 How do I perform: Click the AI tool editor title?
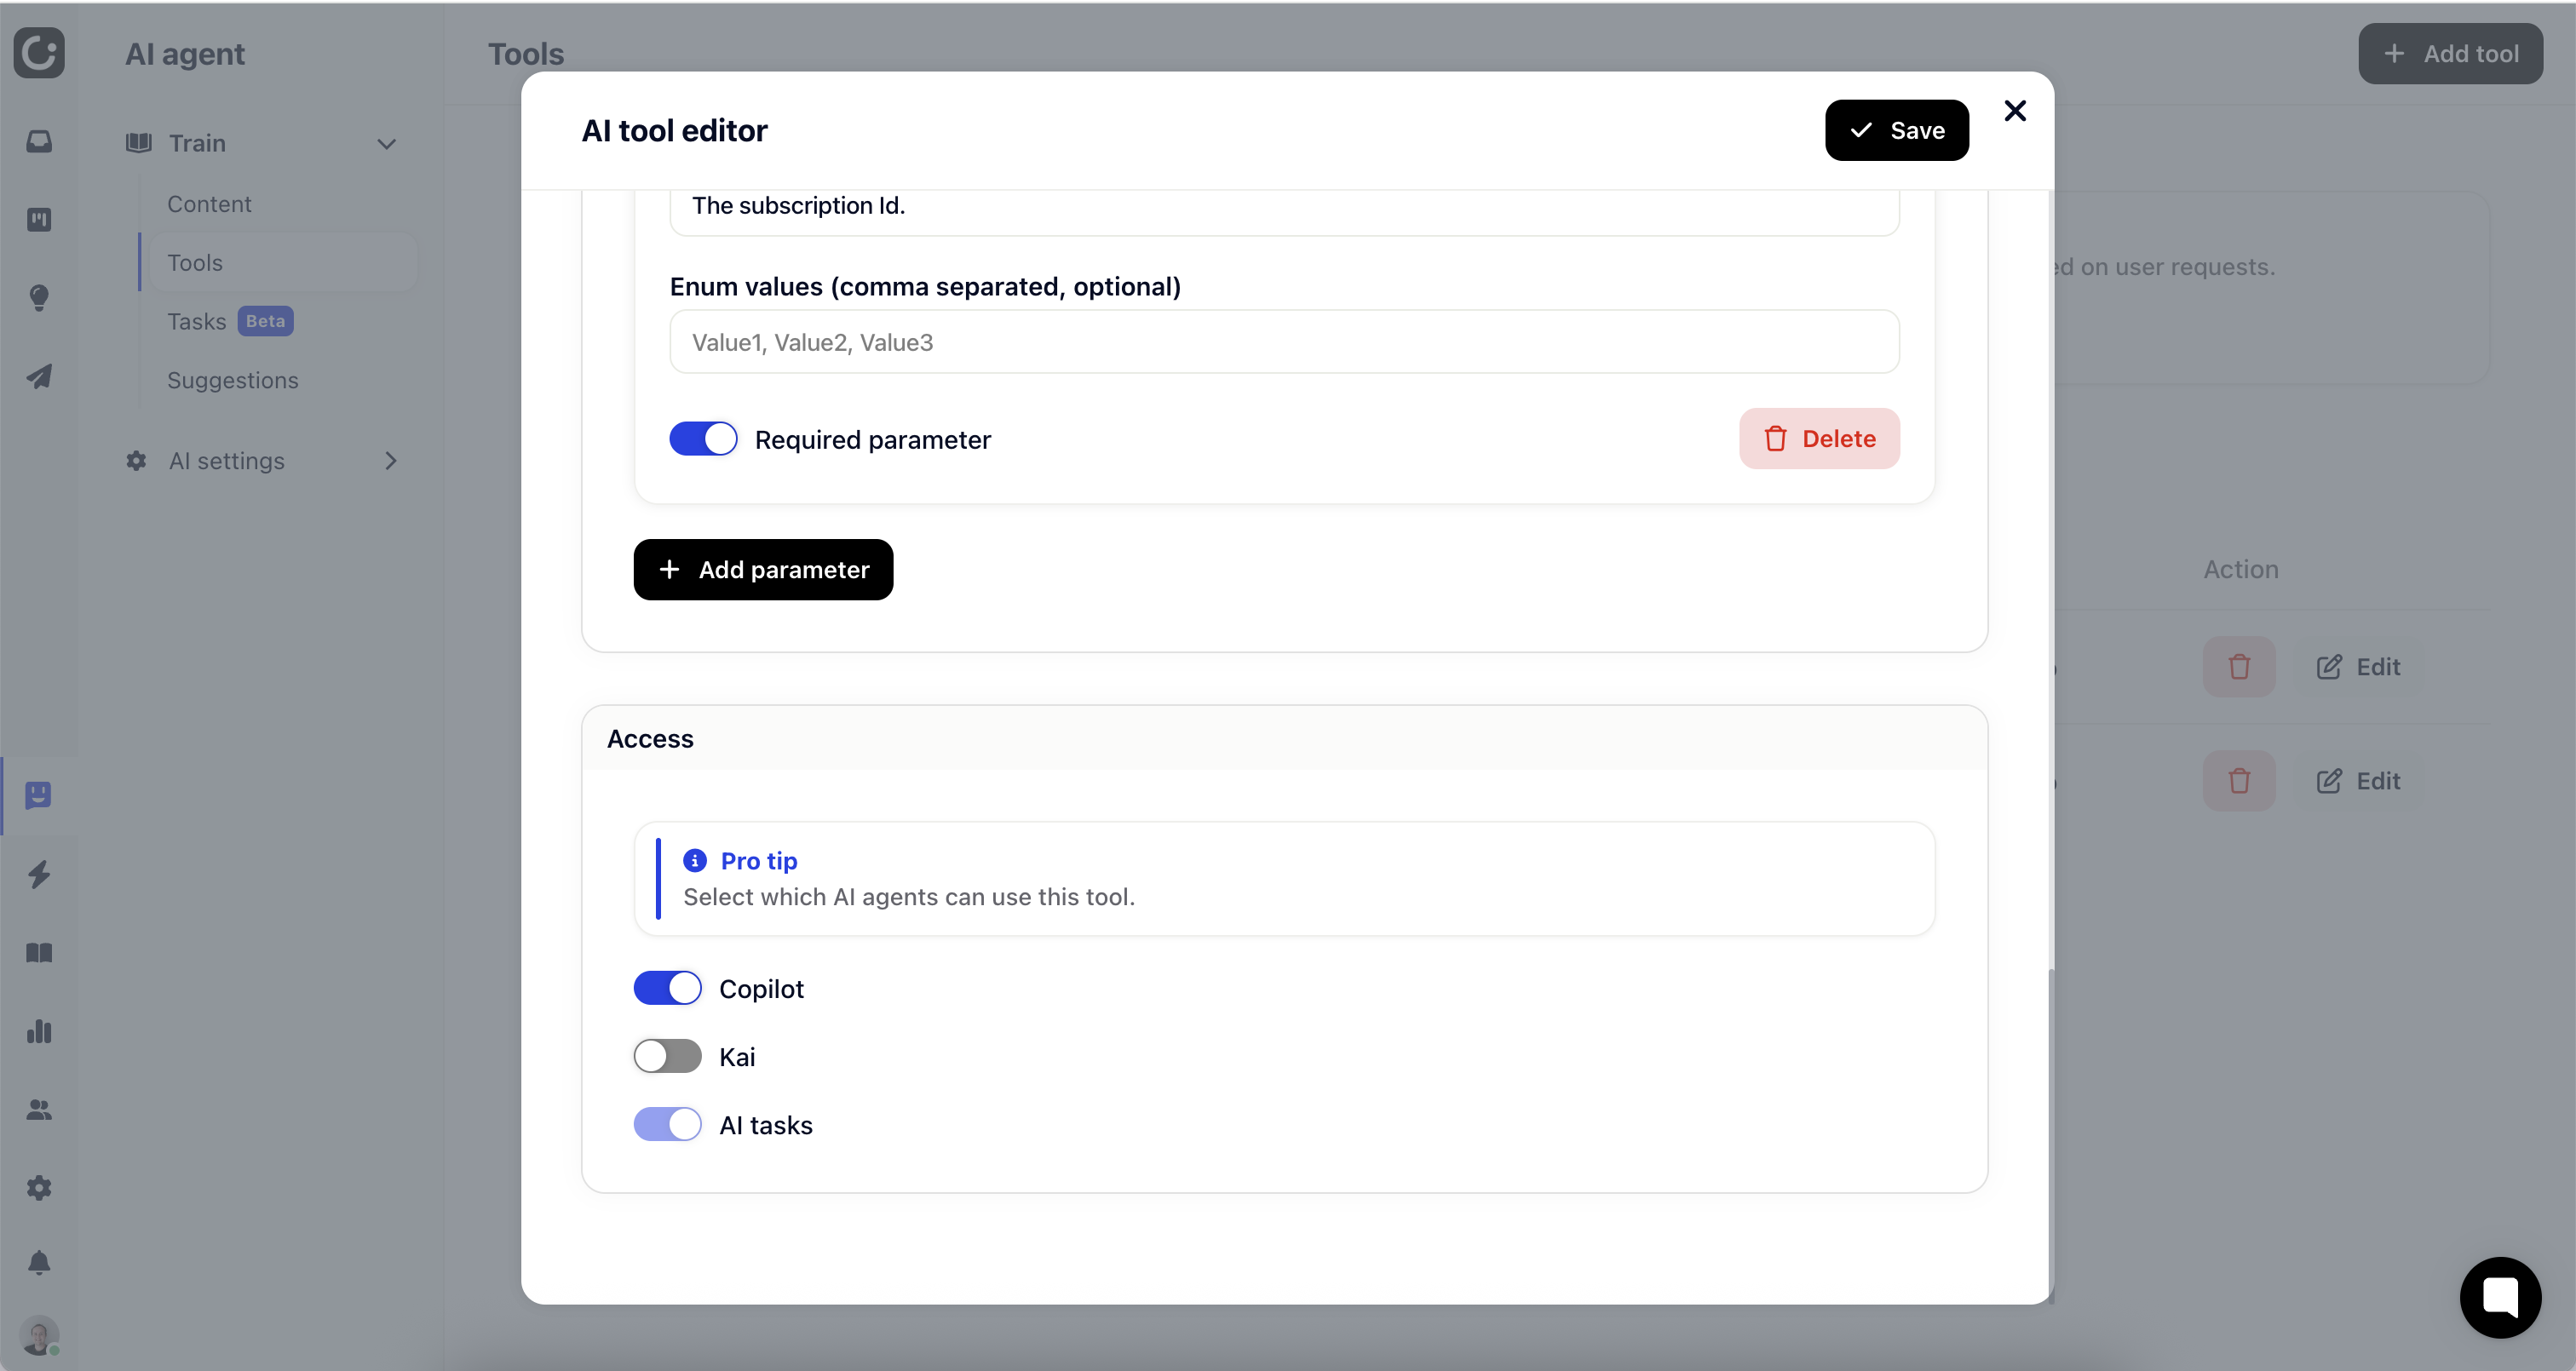click(x=674, y=130)
